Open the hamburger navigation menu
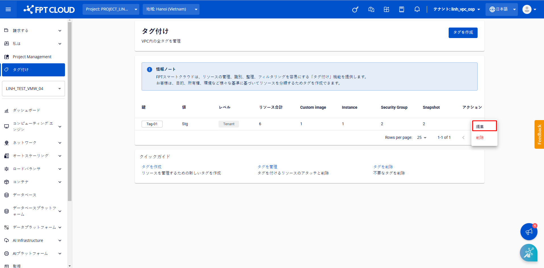Screen dimensions: 544x268 click(x=8, y=9)
